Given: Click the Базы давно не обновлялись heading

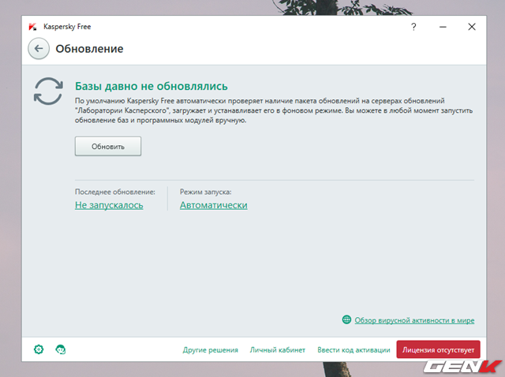Looking at the screenshot, I should tap(151, 85).
